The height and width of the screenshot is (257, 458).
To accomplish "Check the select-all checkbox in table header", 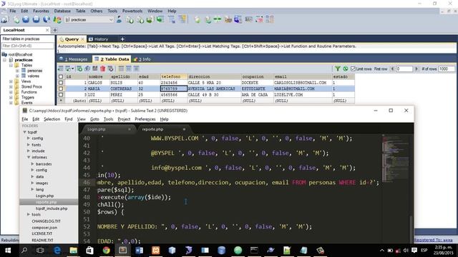I will click(61, 76).
